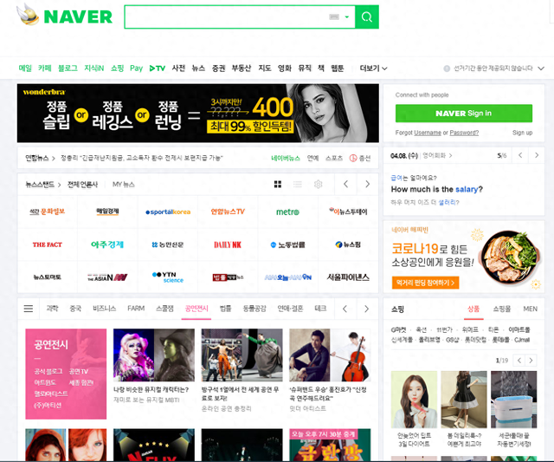Click the winged hat mascot icon
The height and width of the screenshot is (462, 554).
tap(28, 14)
